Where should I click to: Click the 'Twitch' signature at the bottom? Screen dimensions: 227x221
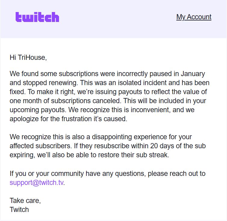[19, 210]
